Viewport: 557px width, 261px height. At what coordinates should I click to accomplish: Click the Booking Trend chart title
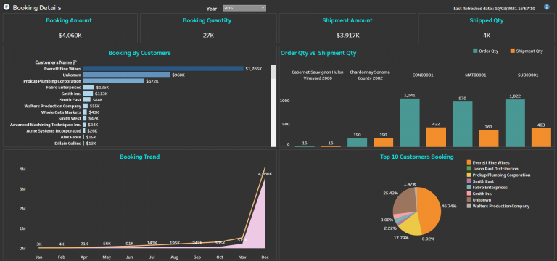coord(139,157)
